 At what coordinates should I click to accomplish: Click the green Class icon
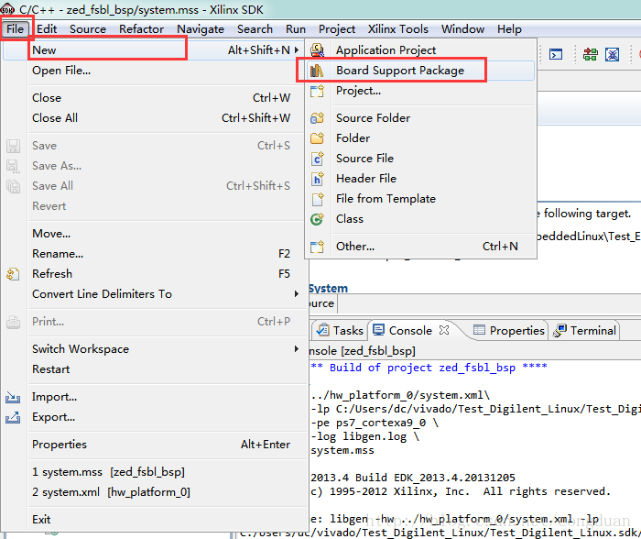(317, 219)
